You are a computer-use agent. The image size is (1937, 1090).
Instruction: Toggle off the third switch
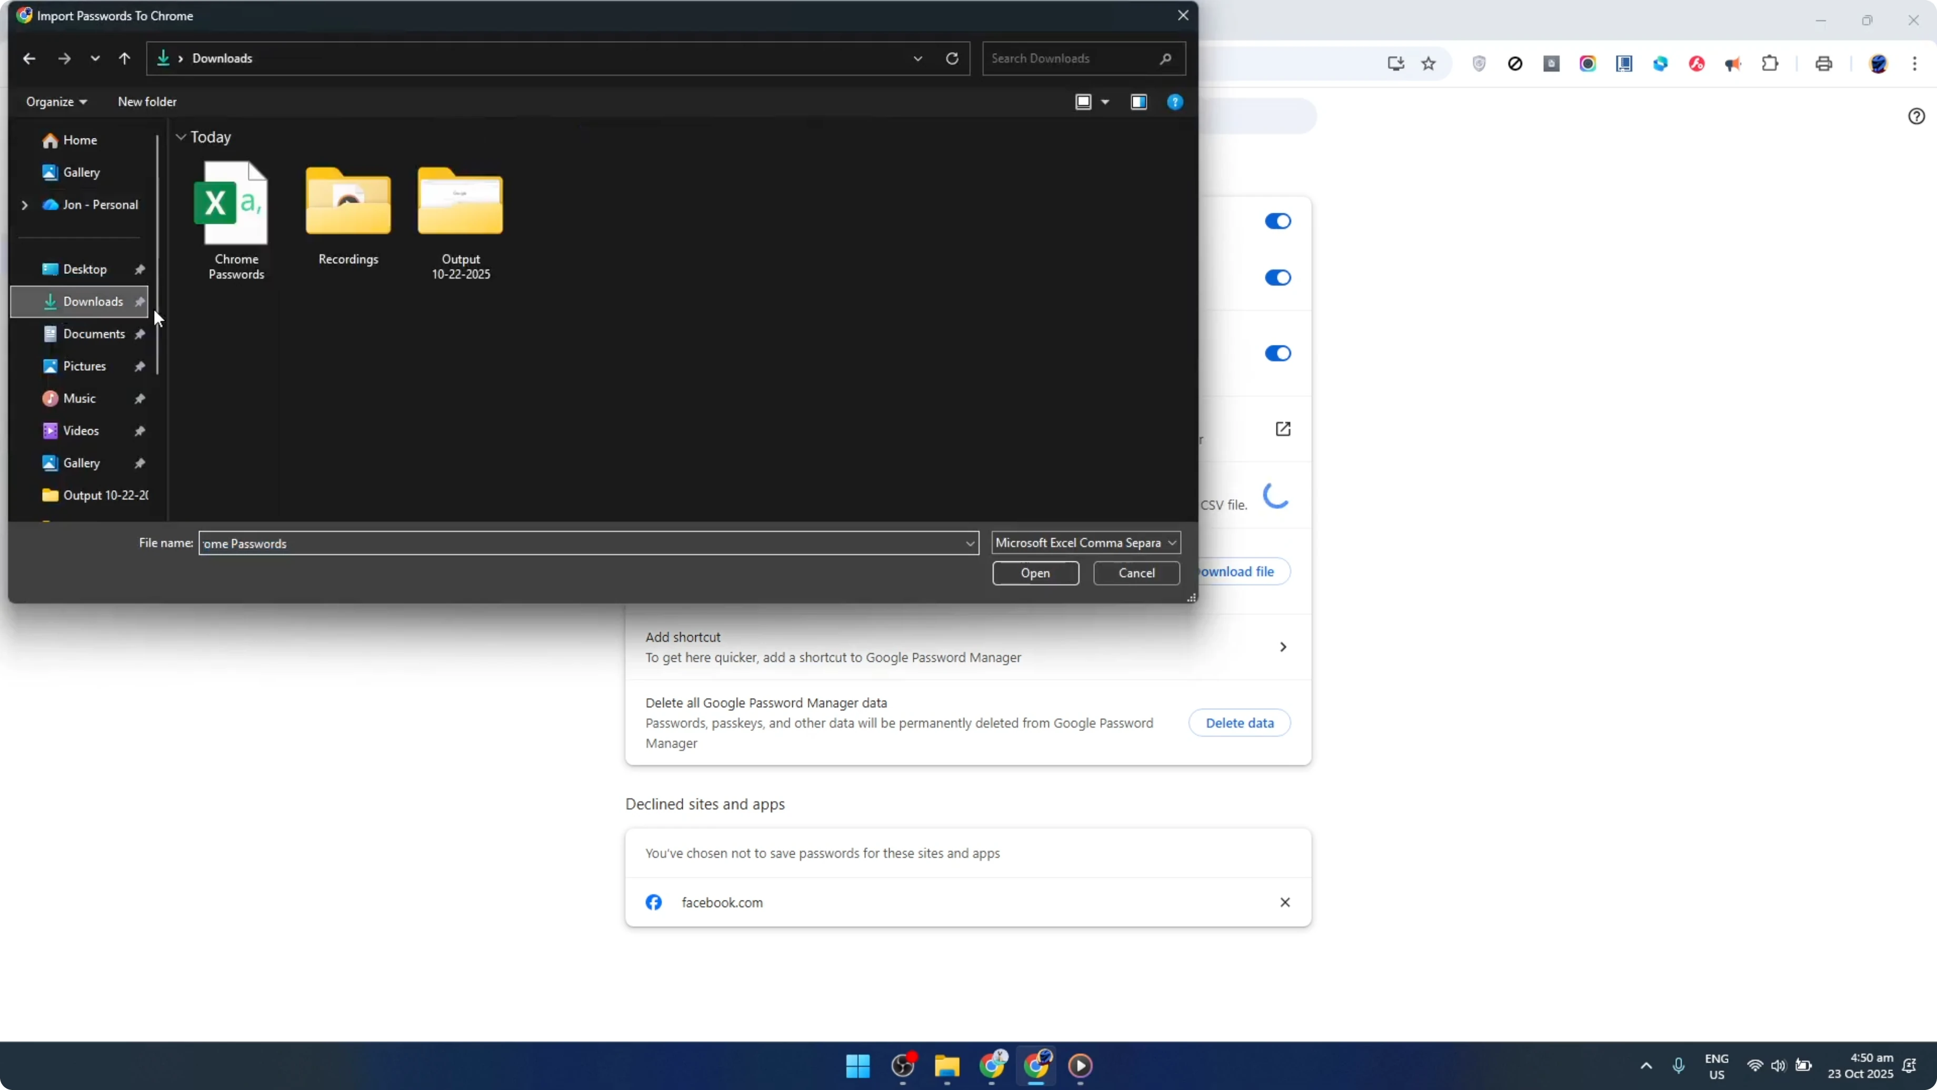1277,353
